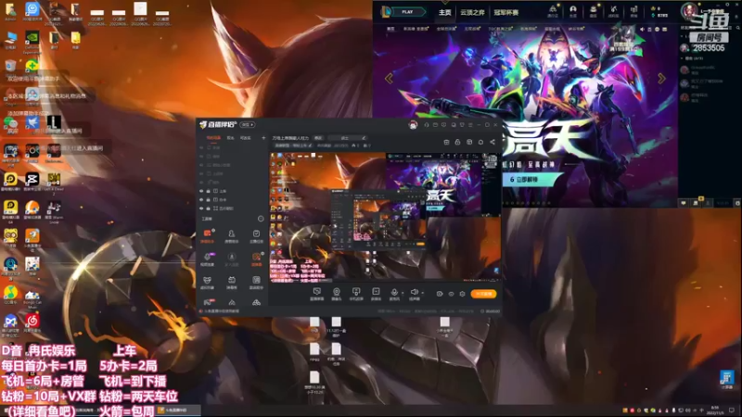Open the chat bubble icon in friends panel
The height and width of the screenshot is (417, 742).
[684, 203]
